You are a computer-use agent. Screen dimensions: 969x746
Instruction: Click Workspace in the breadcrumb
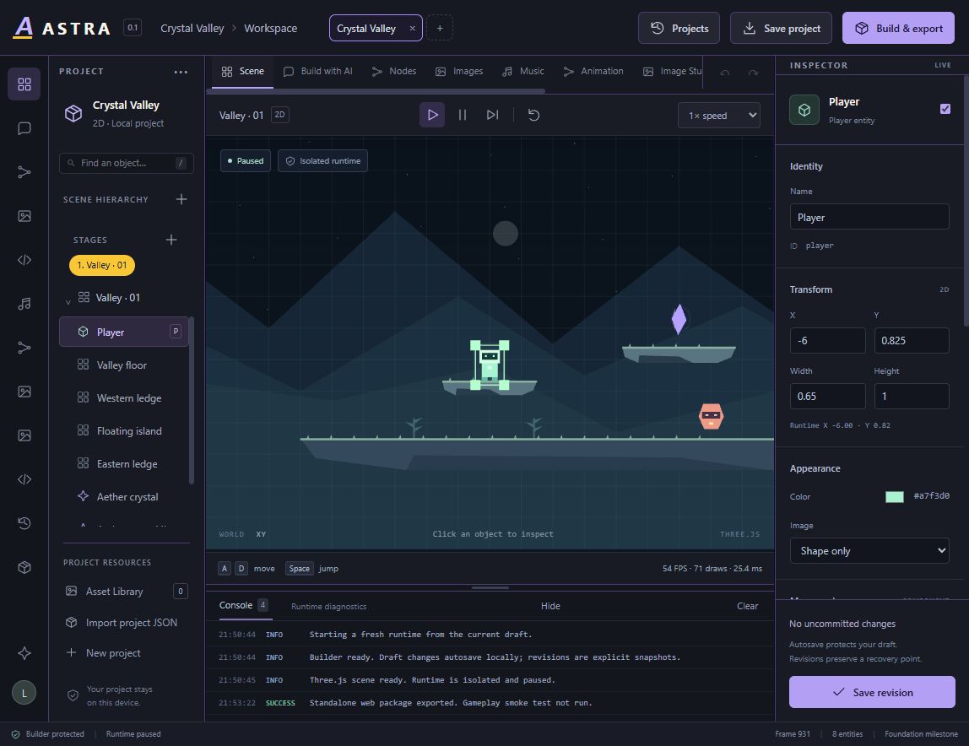click(270, 29)
